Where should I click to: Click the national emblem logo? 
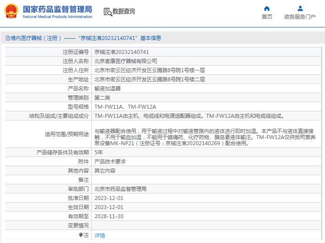coord(11,11)
